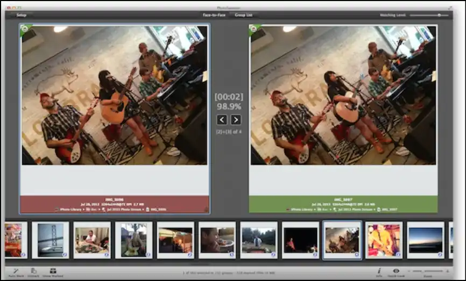This screenshot has height=281, width=466.
Task: Toggle fullscreen with top-right arrows icon
Action: point(455,7)
